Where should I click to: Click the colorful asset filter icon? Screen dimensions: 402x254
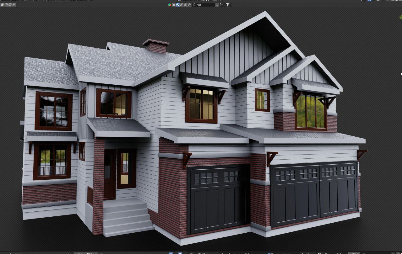click(170, 5)
